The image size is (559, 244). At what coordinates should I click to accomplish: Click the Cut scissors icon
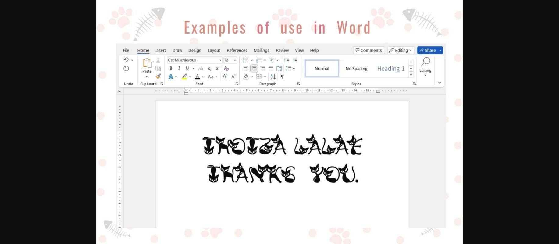coord(158,60)
